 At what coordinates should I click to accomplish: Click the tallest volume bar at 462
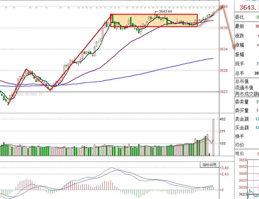click(x=213, y=137)
